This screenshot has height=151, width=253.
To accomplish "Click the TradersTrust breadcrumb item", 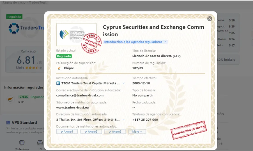I will point(38,3).
